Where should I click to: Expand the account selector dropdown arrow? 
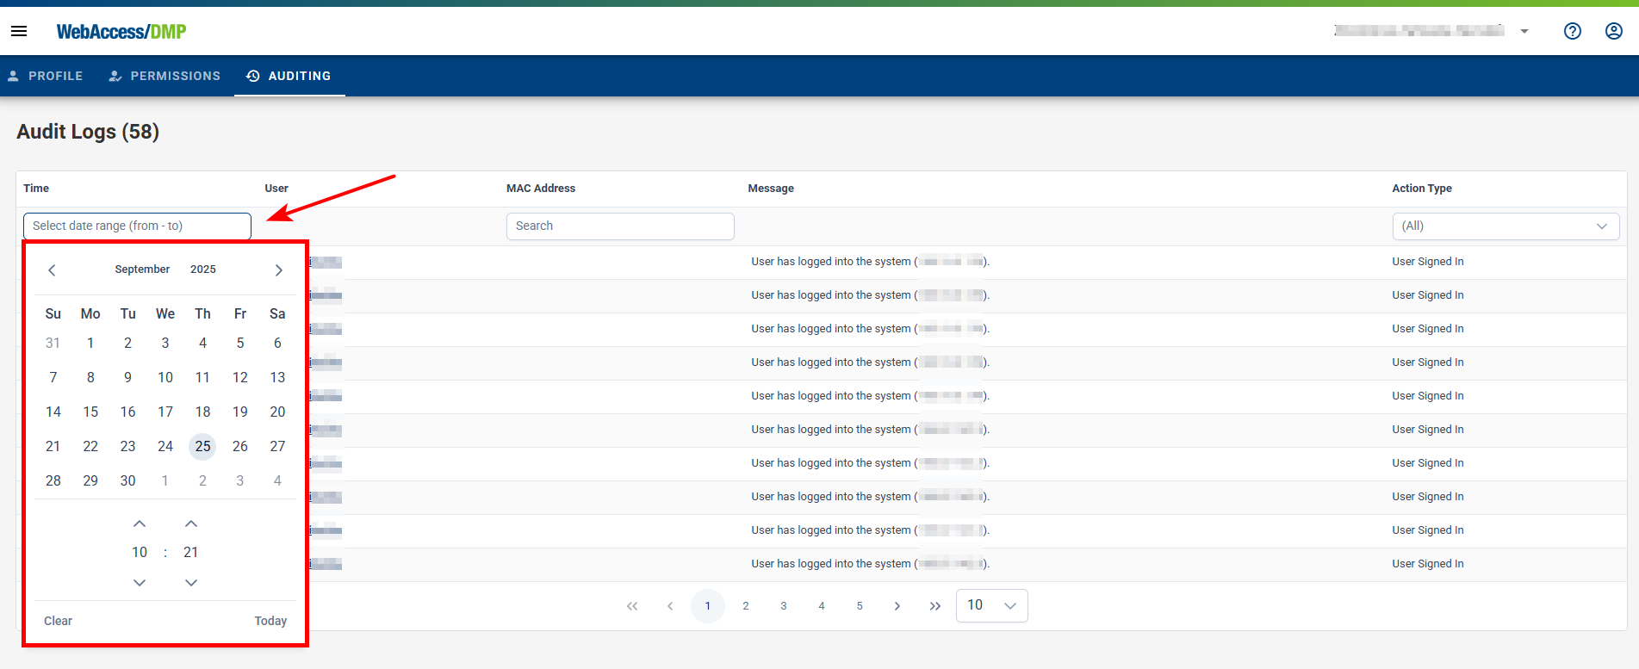[x=1524, y=31]
